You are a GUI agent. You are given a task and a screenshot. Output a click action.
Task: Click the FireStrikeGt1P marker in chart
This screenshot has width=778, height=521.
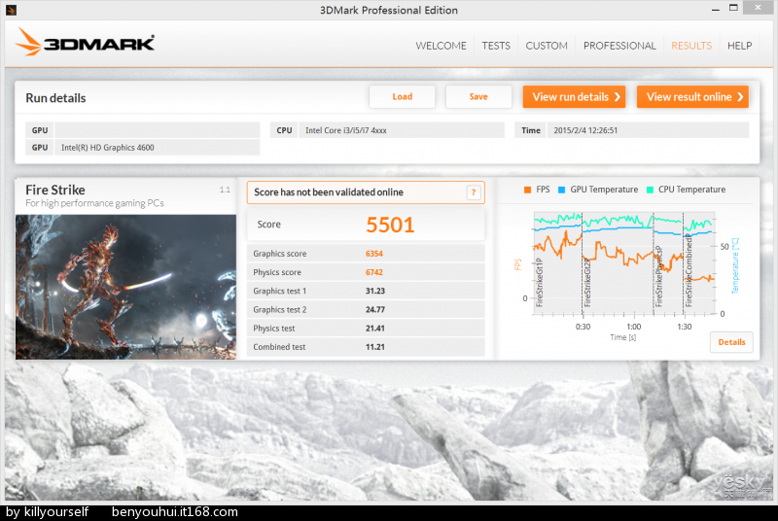pos(540,283)
